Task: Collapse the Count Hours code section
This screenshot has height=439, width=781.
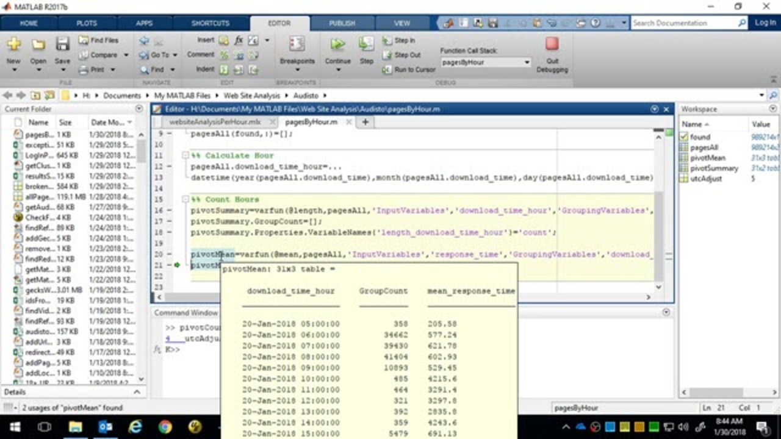Action: (185, 200)
